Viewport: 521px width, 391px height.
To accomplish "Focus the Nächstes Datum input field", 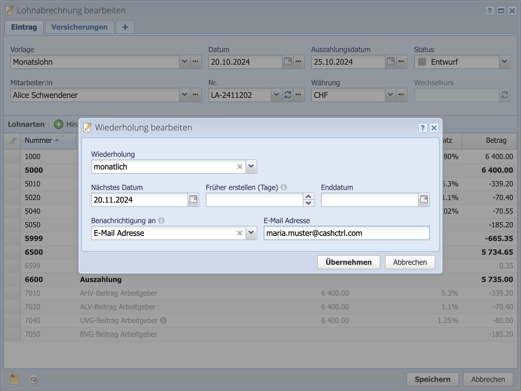I will coord(139,200).
